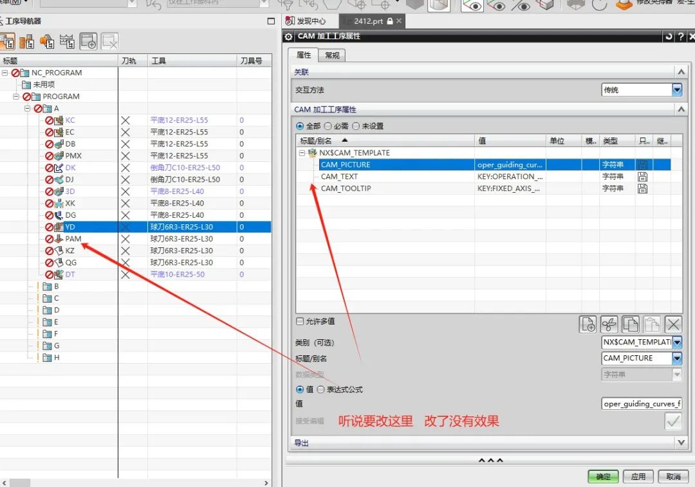This screenshot has height=487, width=695.
Task: Open the 标题/别名 dropdown CAM_PICTURE
Action: point(642,359)
